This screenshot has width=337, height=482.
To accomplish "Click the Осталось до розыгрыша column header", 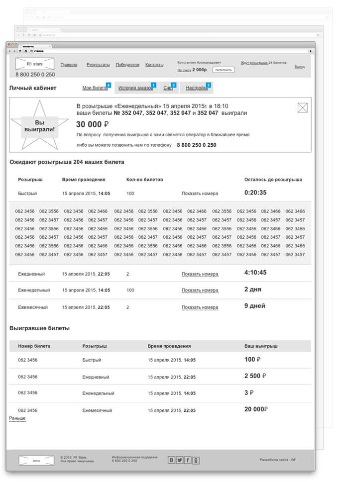I will click(273, 180).
